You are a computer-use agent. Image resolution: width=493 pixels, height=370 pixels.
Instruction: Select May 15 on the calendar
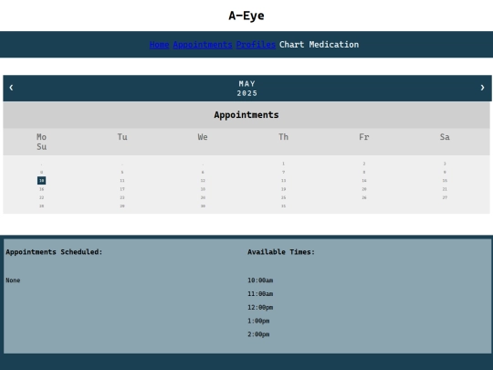pos(445,181)
